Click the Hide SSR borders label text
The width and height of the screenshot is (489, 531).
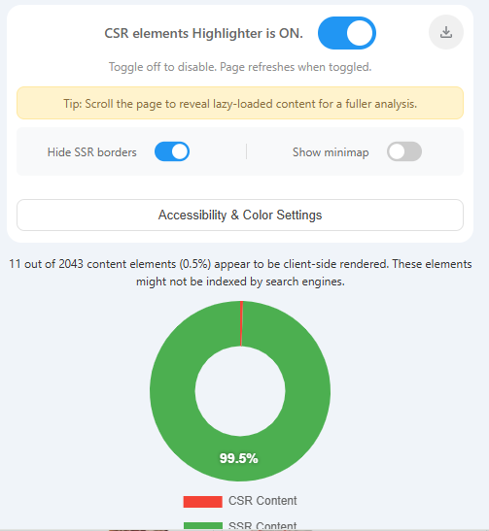pos(92,152)
